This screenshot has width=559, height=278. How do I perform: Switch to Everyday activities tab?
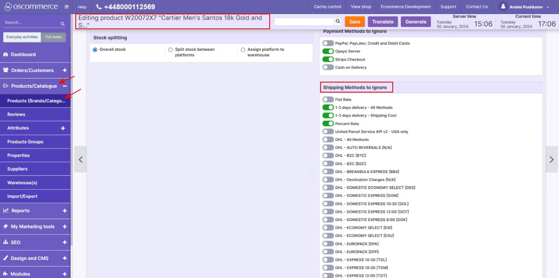pyautogui.click(x=22, y=37)
